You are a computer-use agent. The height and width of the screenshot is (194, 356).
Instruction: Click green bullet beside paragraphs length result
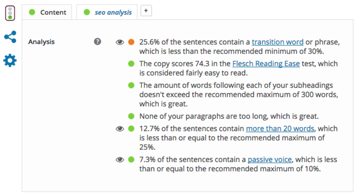click(131, 116)
